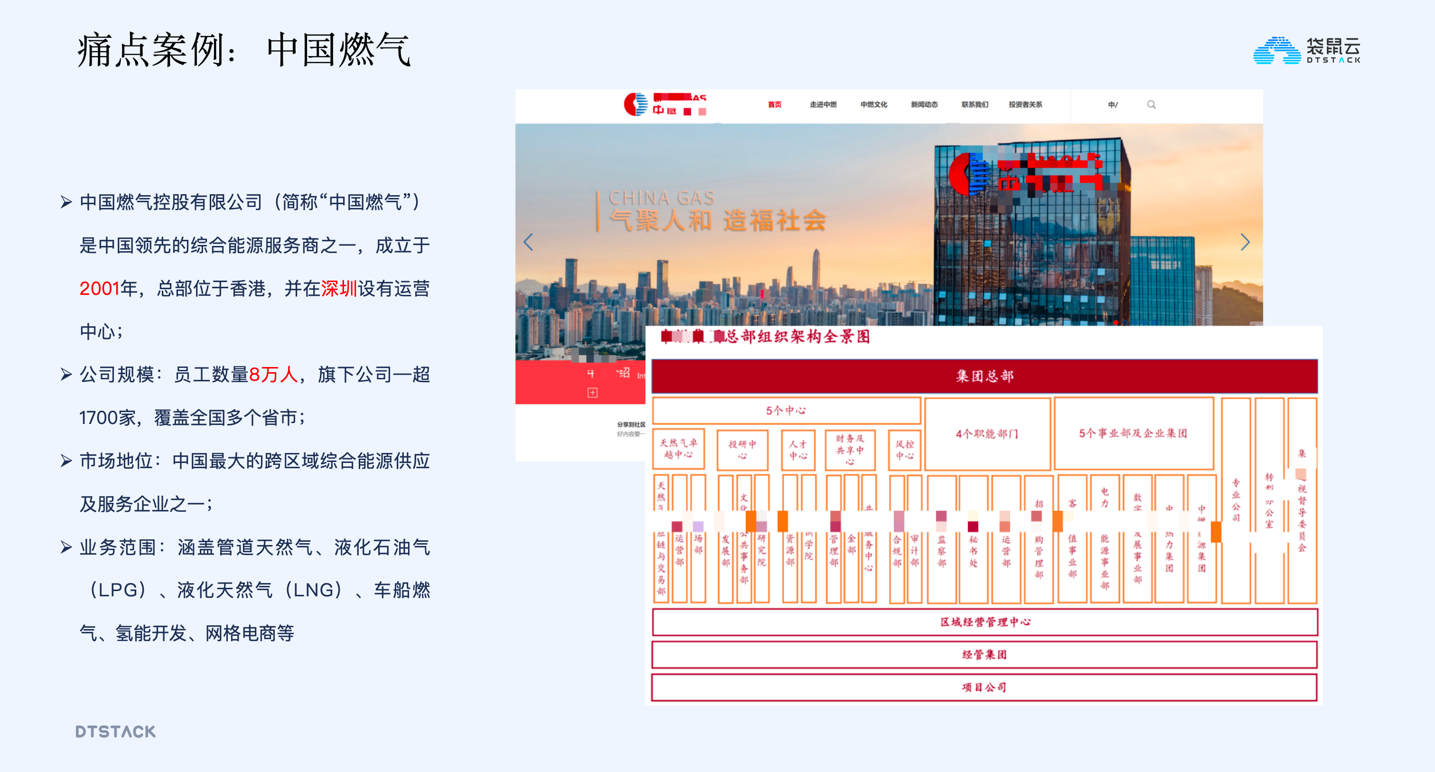Click the previous slide arrow on banner

pyautogui.click(x=528, y=242)
